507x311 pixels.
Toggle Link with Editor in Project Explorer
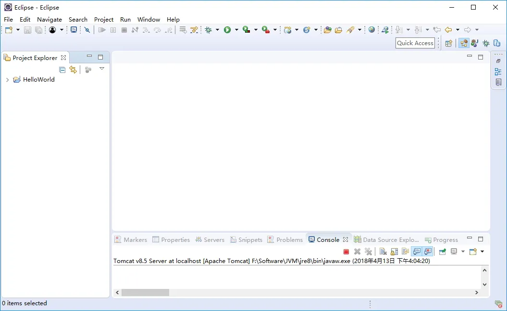click(x=73, y=70)
